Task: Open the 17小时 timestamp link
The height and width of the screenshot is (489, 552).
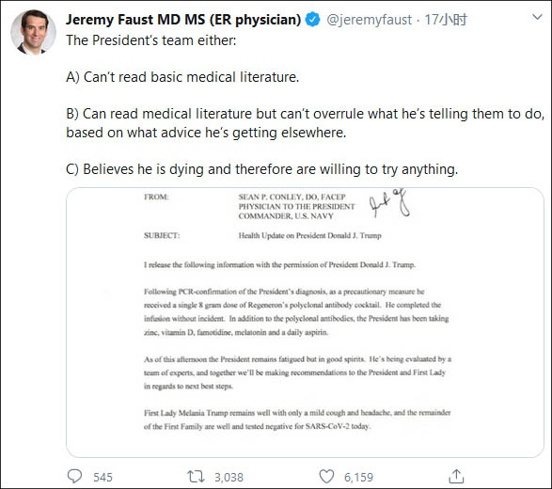Action: click(x=446, y=20)
